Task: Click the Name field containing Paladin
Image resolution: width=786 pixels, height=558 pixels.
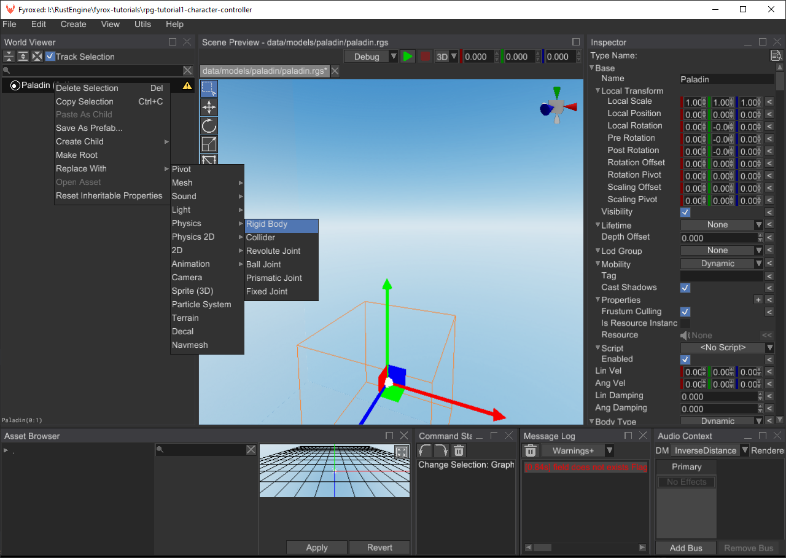Action: coord(727,79)
